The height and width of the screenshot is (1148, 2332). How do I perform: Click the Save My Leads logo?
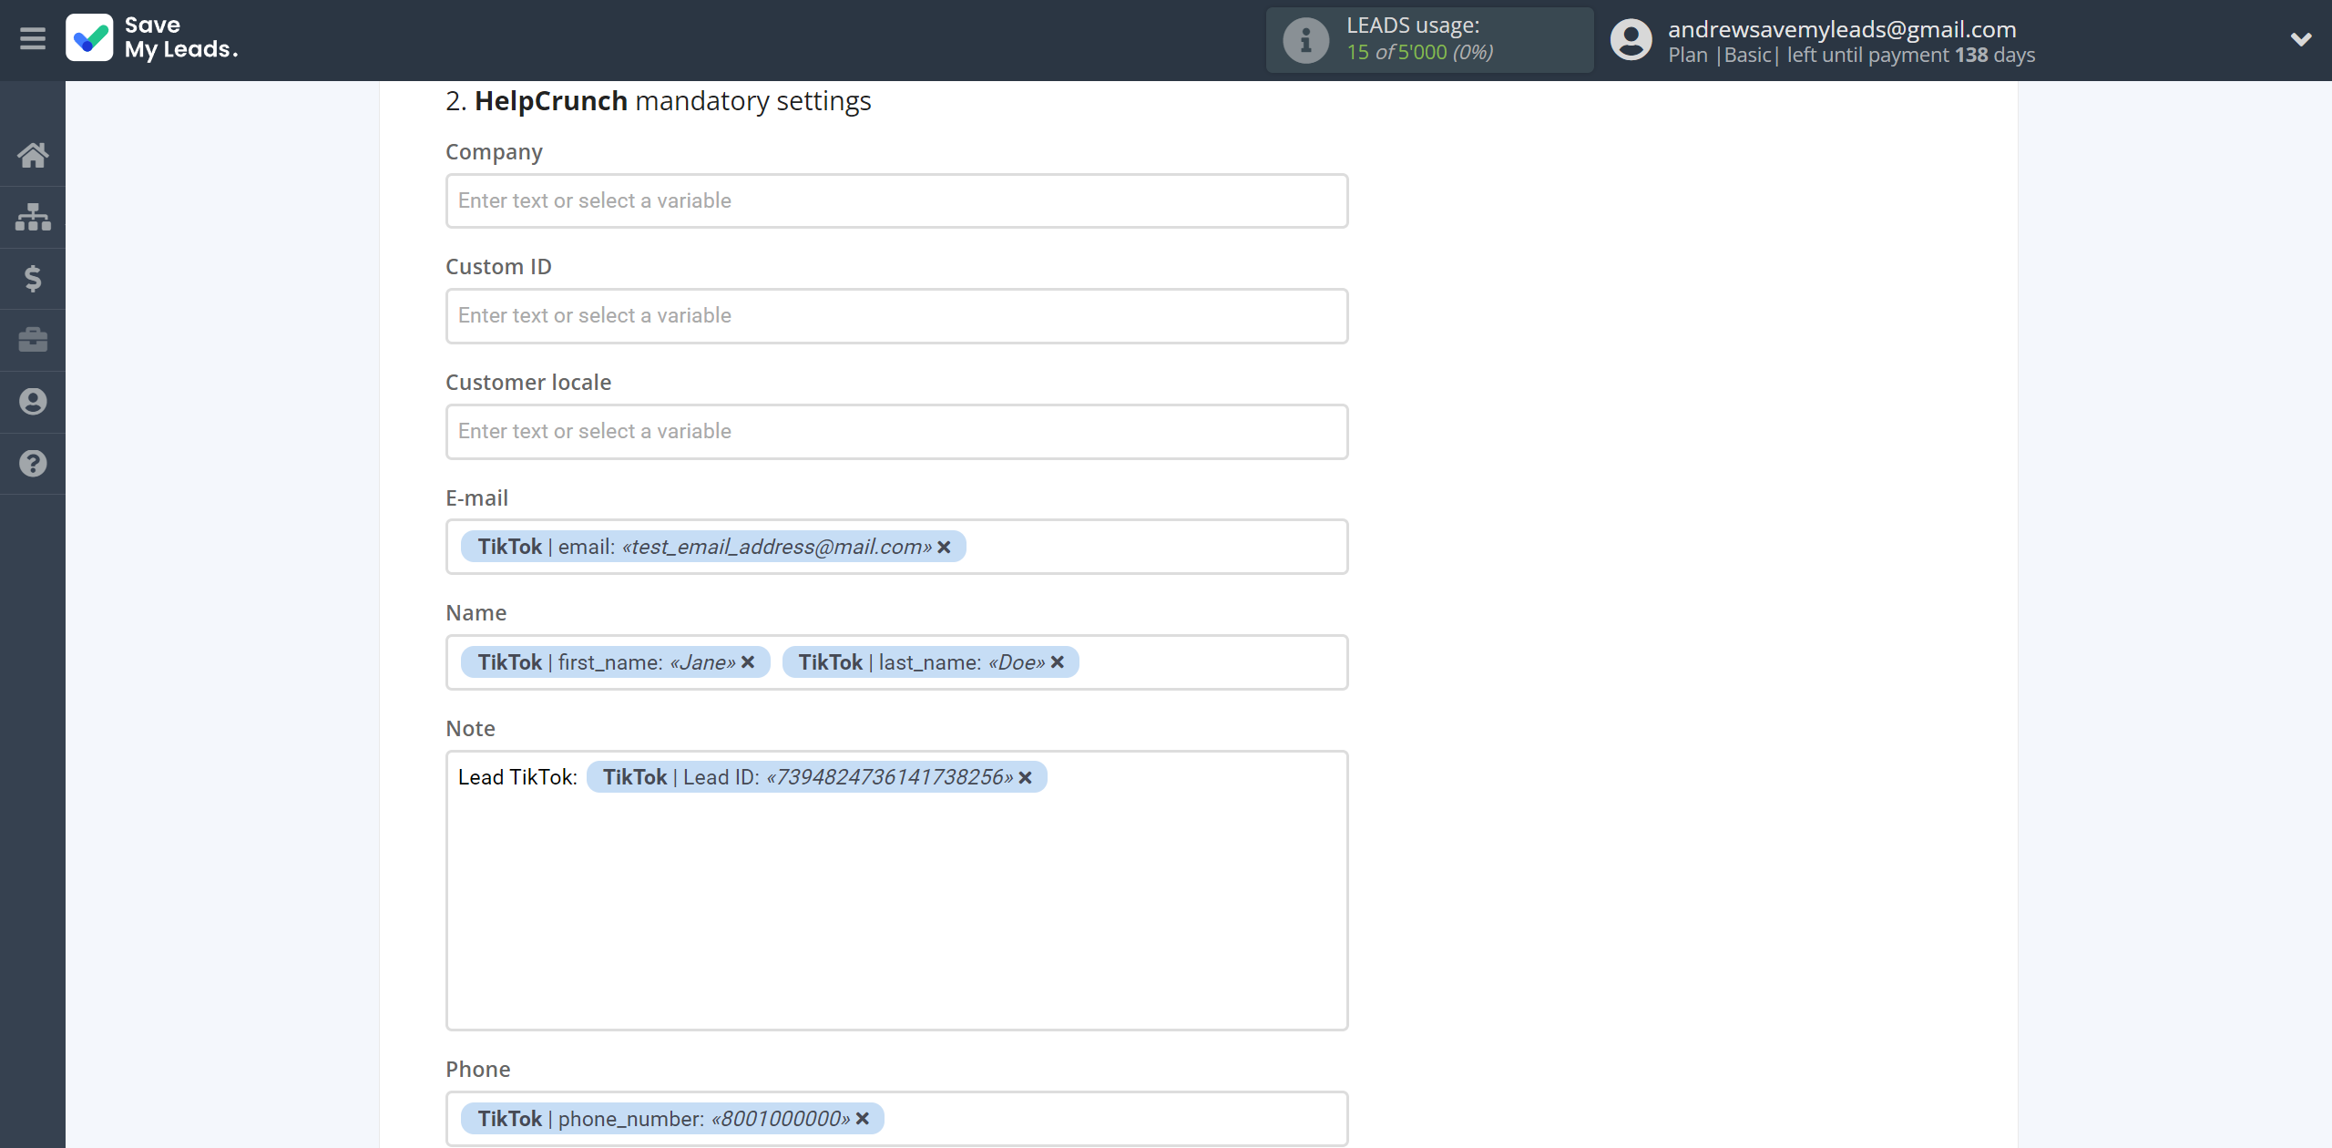point(152,38)
